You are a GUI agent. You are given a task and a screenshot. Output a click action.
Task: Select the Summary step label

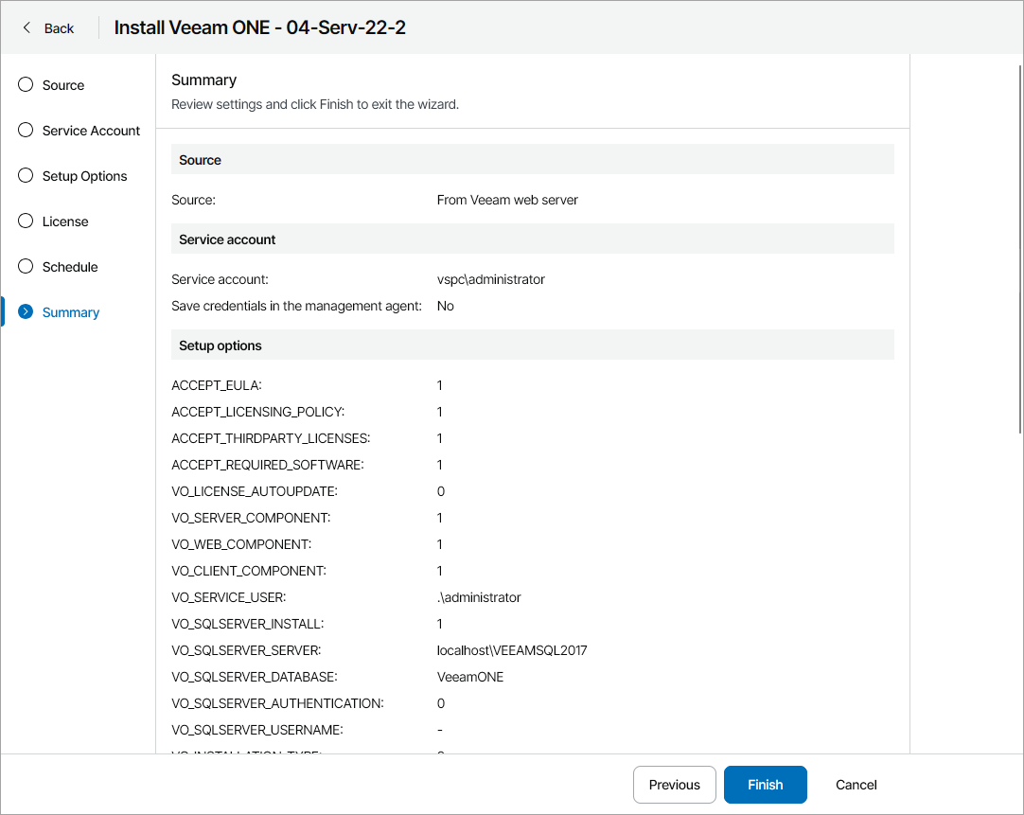coord(71,312)
